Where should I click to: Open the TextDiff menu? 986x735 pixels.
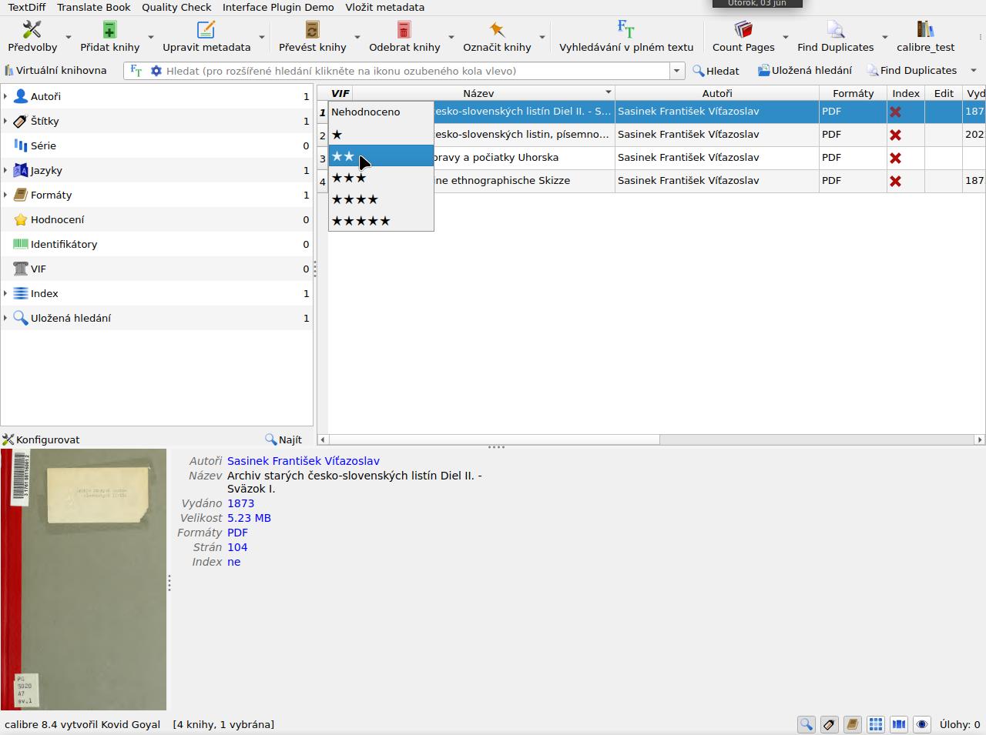coord(27,7)
